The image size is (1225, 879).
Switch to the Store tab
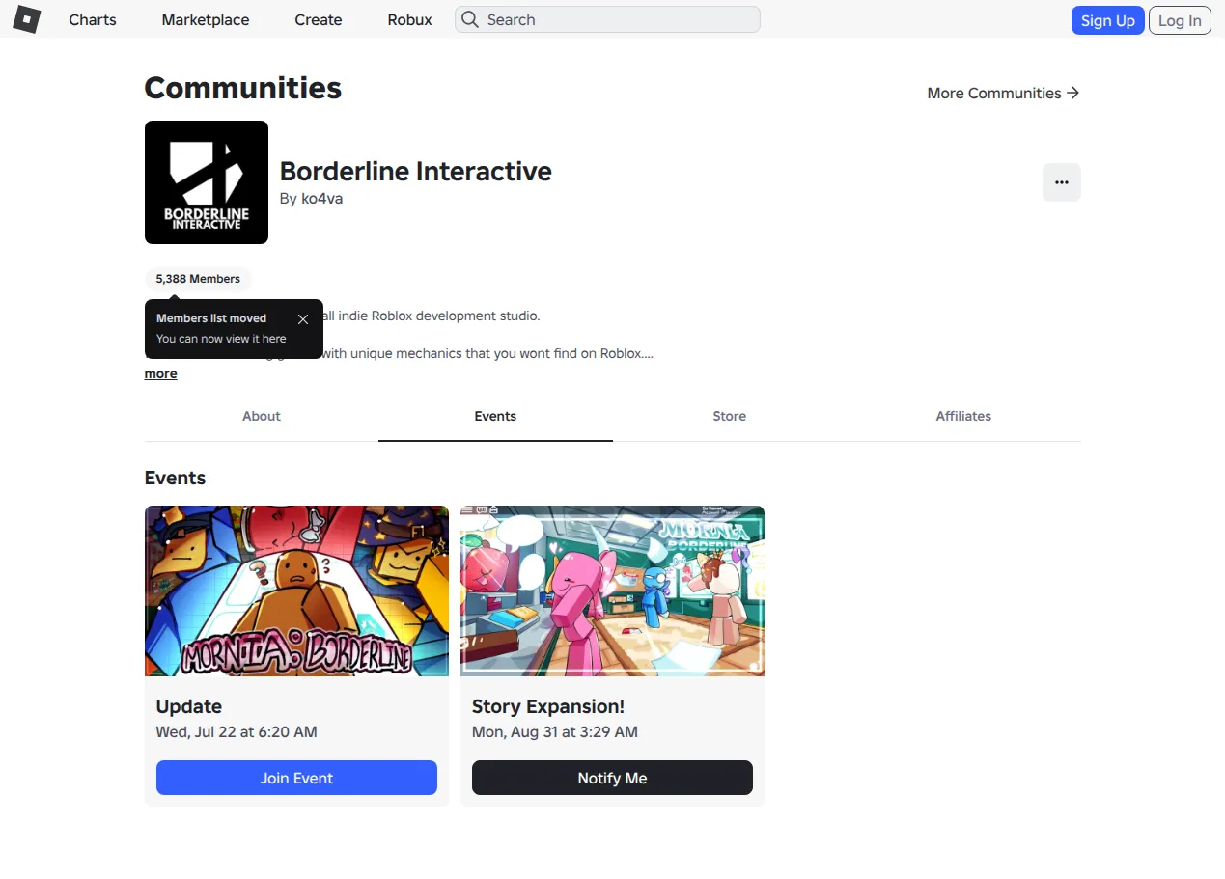730,416
